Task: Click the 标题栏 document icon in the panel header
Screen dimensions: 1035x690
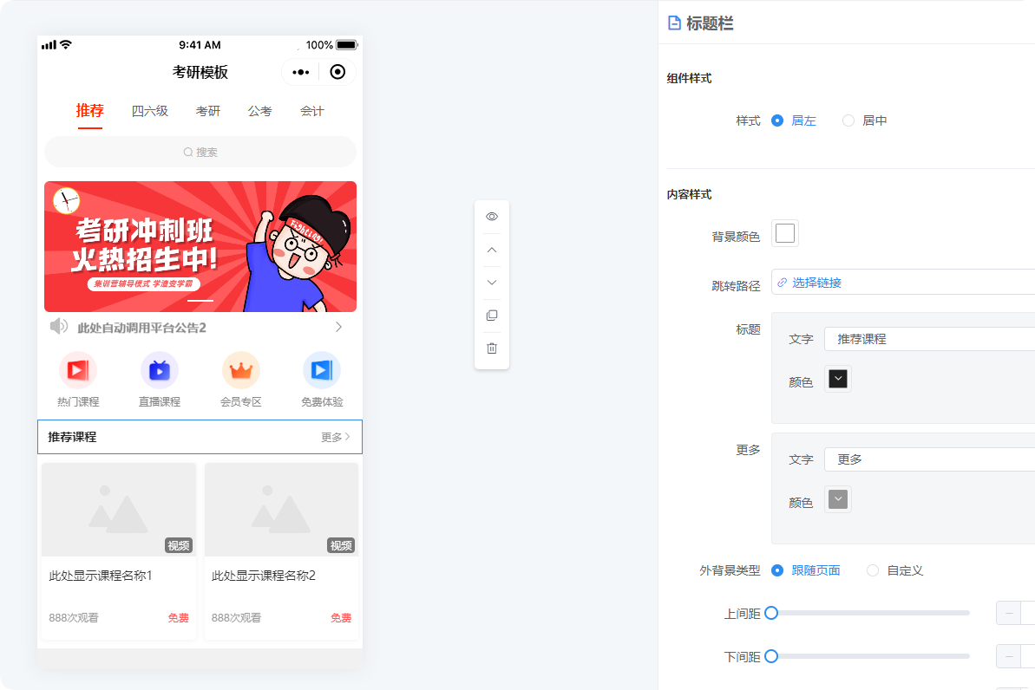Action: tap(674, 23)
